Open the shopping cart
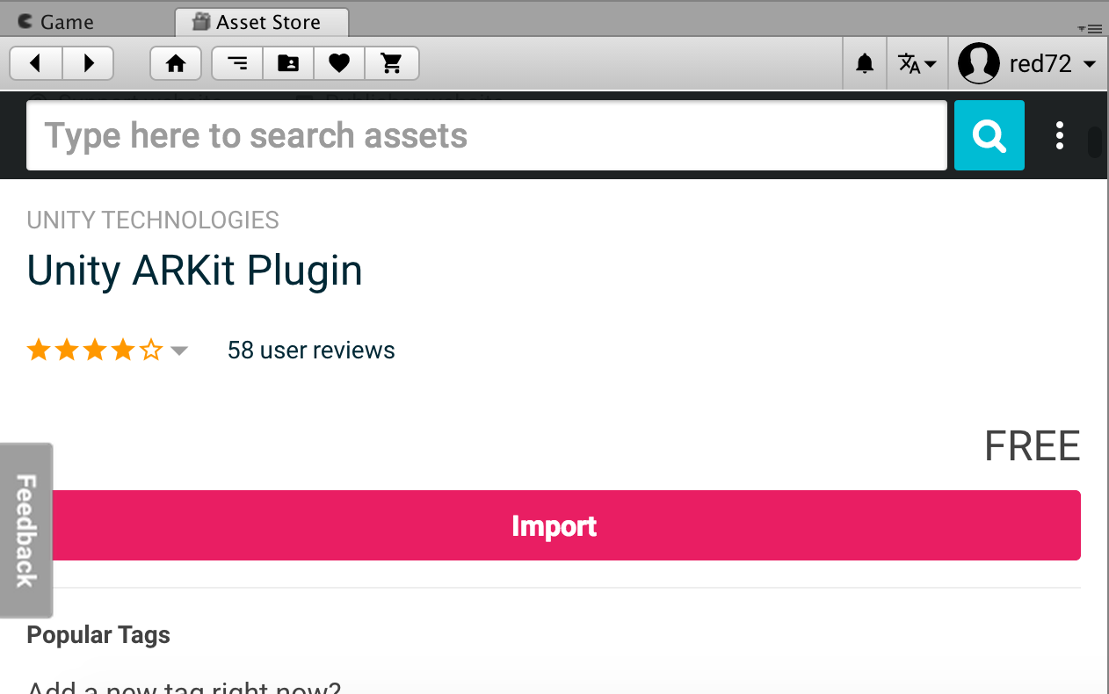This screenshot has height=694, width=1109. click(x=391, y=63)
